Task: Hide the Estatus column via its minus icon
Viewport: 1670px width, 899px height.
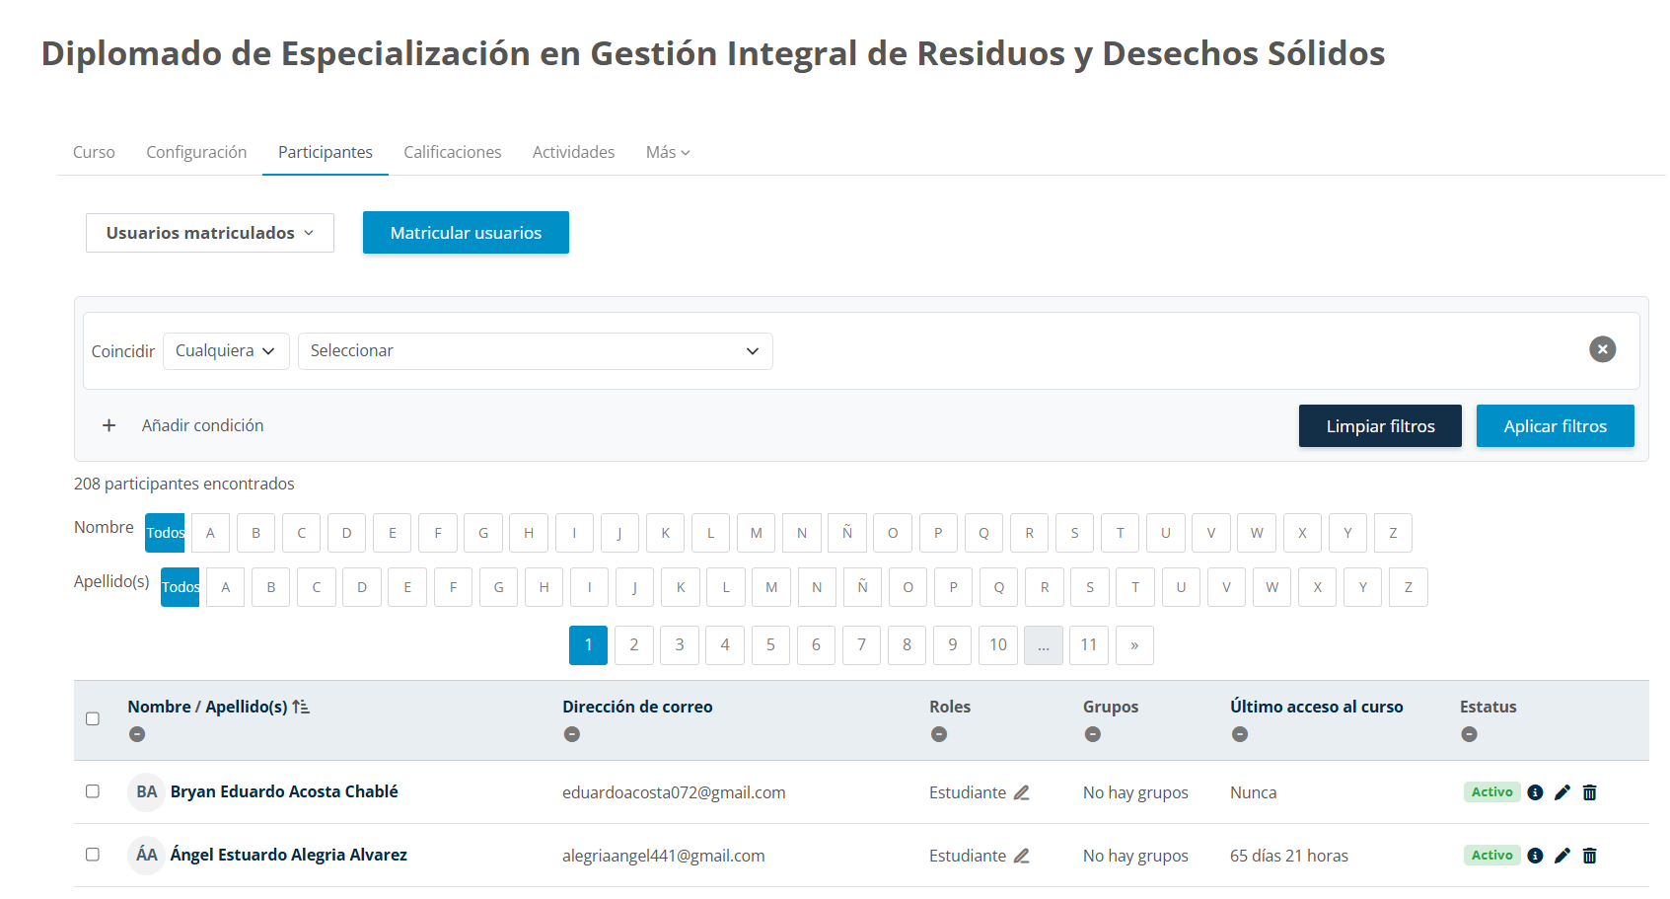Action: tap(1470, 734)
